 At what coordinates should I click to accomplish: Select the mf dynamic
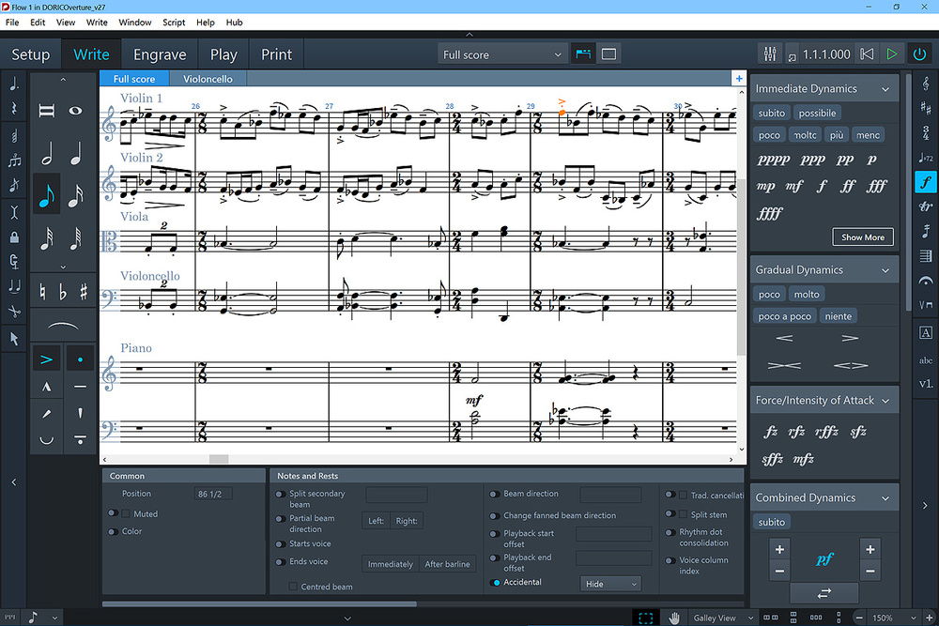pos(793,186)
